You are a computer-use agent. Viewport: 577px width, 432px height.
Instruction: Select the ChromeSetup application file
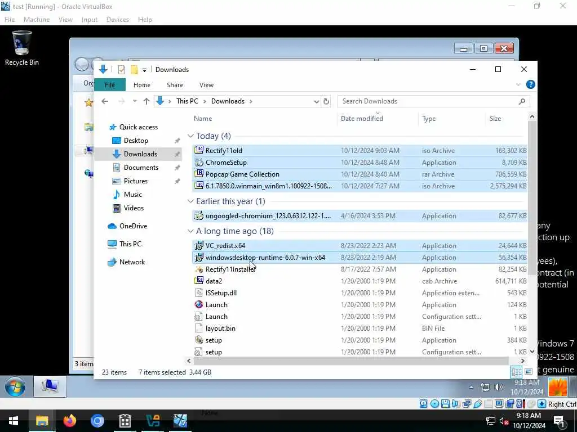point(359,163)
